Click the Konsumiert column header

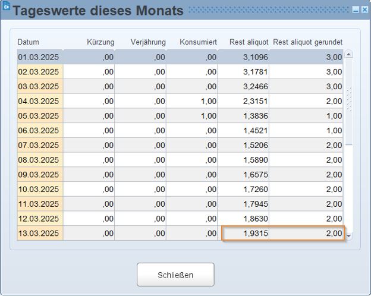[x=198, y=42]
